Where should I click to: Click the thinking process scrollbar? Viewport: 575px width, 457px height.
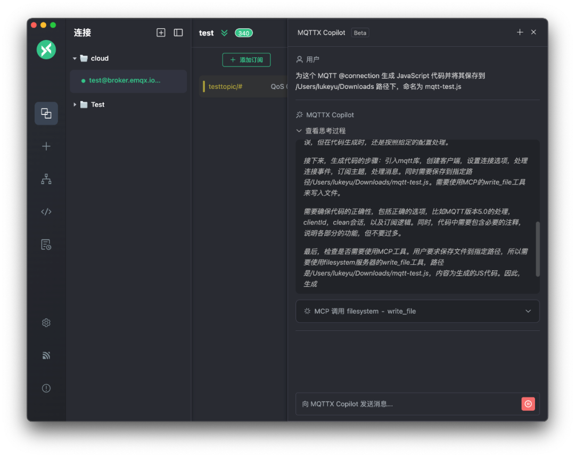tap(538, 249)
